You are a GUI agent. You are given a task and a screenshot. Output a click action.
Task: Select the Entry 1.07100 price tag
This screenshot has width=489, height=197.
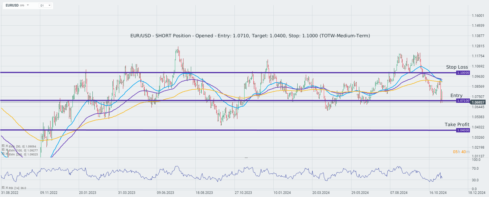[463, 100]
